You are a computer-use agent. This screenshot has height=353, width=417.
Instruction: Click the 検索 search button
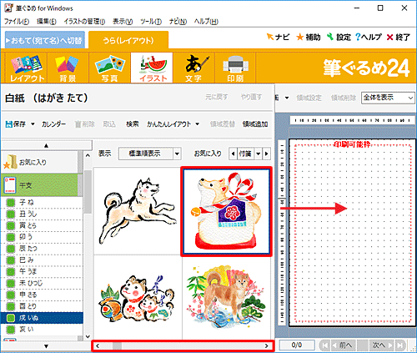(133, 124)
